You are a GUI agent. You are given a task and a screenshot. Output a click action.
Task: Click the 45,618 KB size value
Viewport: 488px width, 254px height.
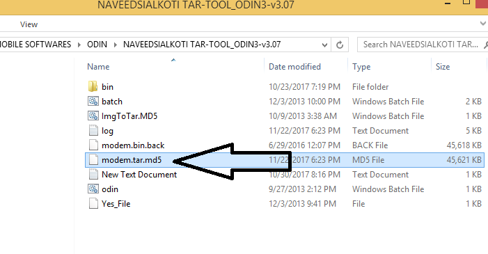(x=464, y=145)
